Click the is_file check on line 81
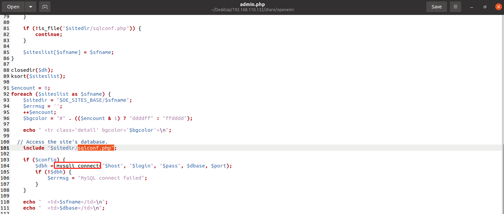504x214 pixels. (82, 28)
